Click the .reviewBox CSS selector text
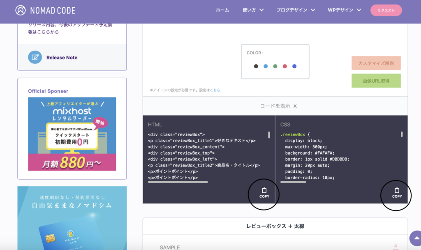Image resolution: width=421 pixels, height=250 pixels. pos(293,134)
